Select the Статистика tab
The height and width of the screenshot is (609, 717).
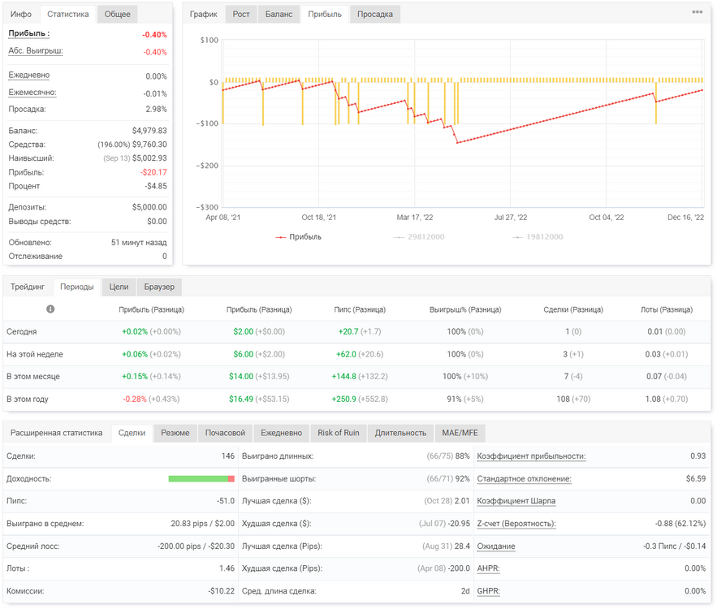coord(67,14)
